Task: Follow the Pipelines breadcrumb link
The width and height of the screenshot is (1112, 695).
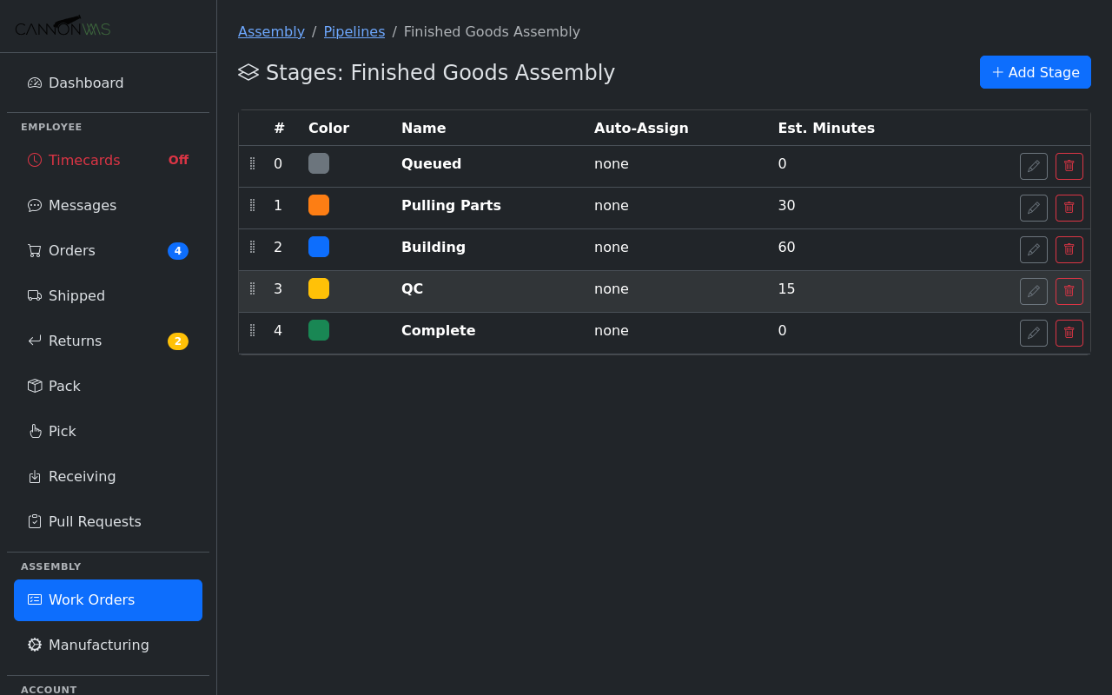Action: point(354,31)
